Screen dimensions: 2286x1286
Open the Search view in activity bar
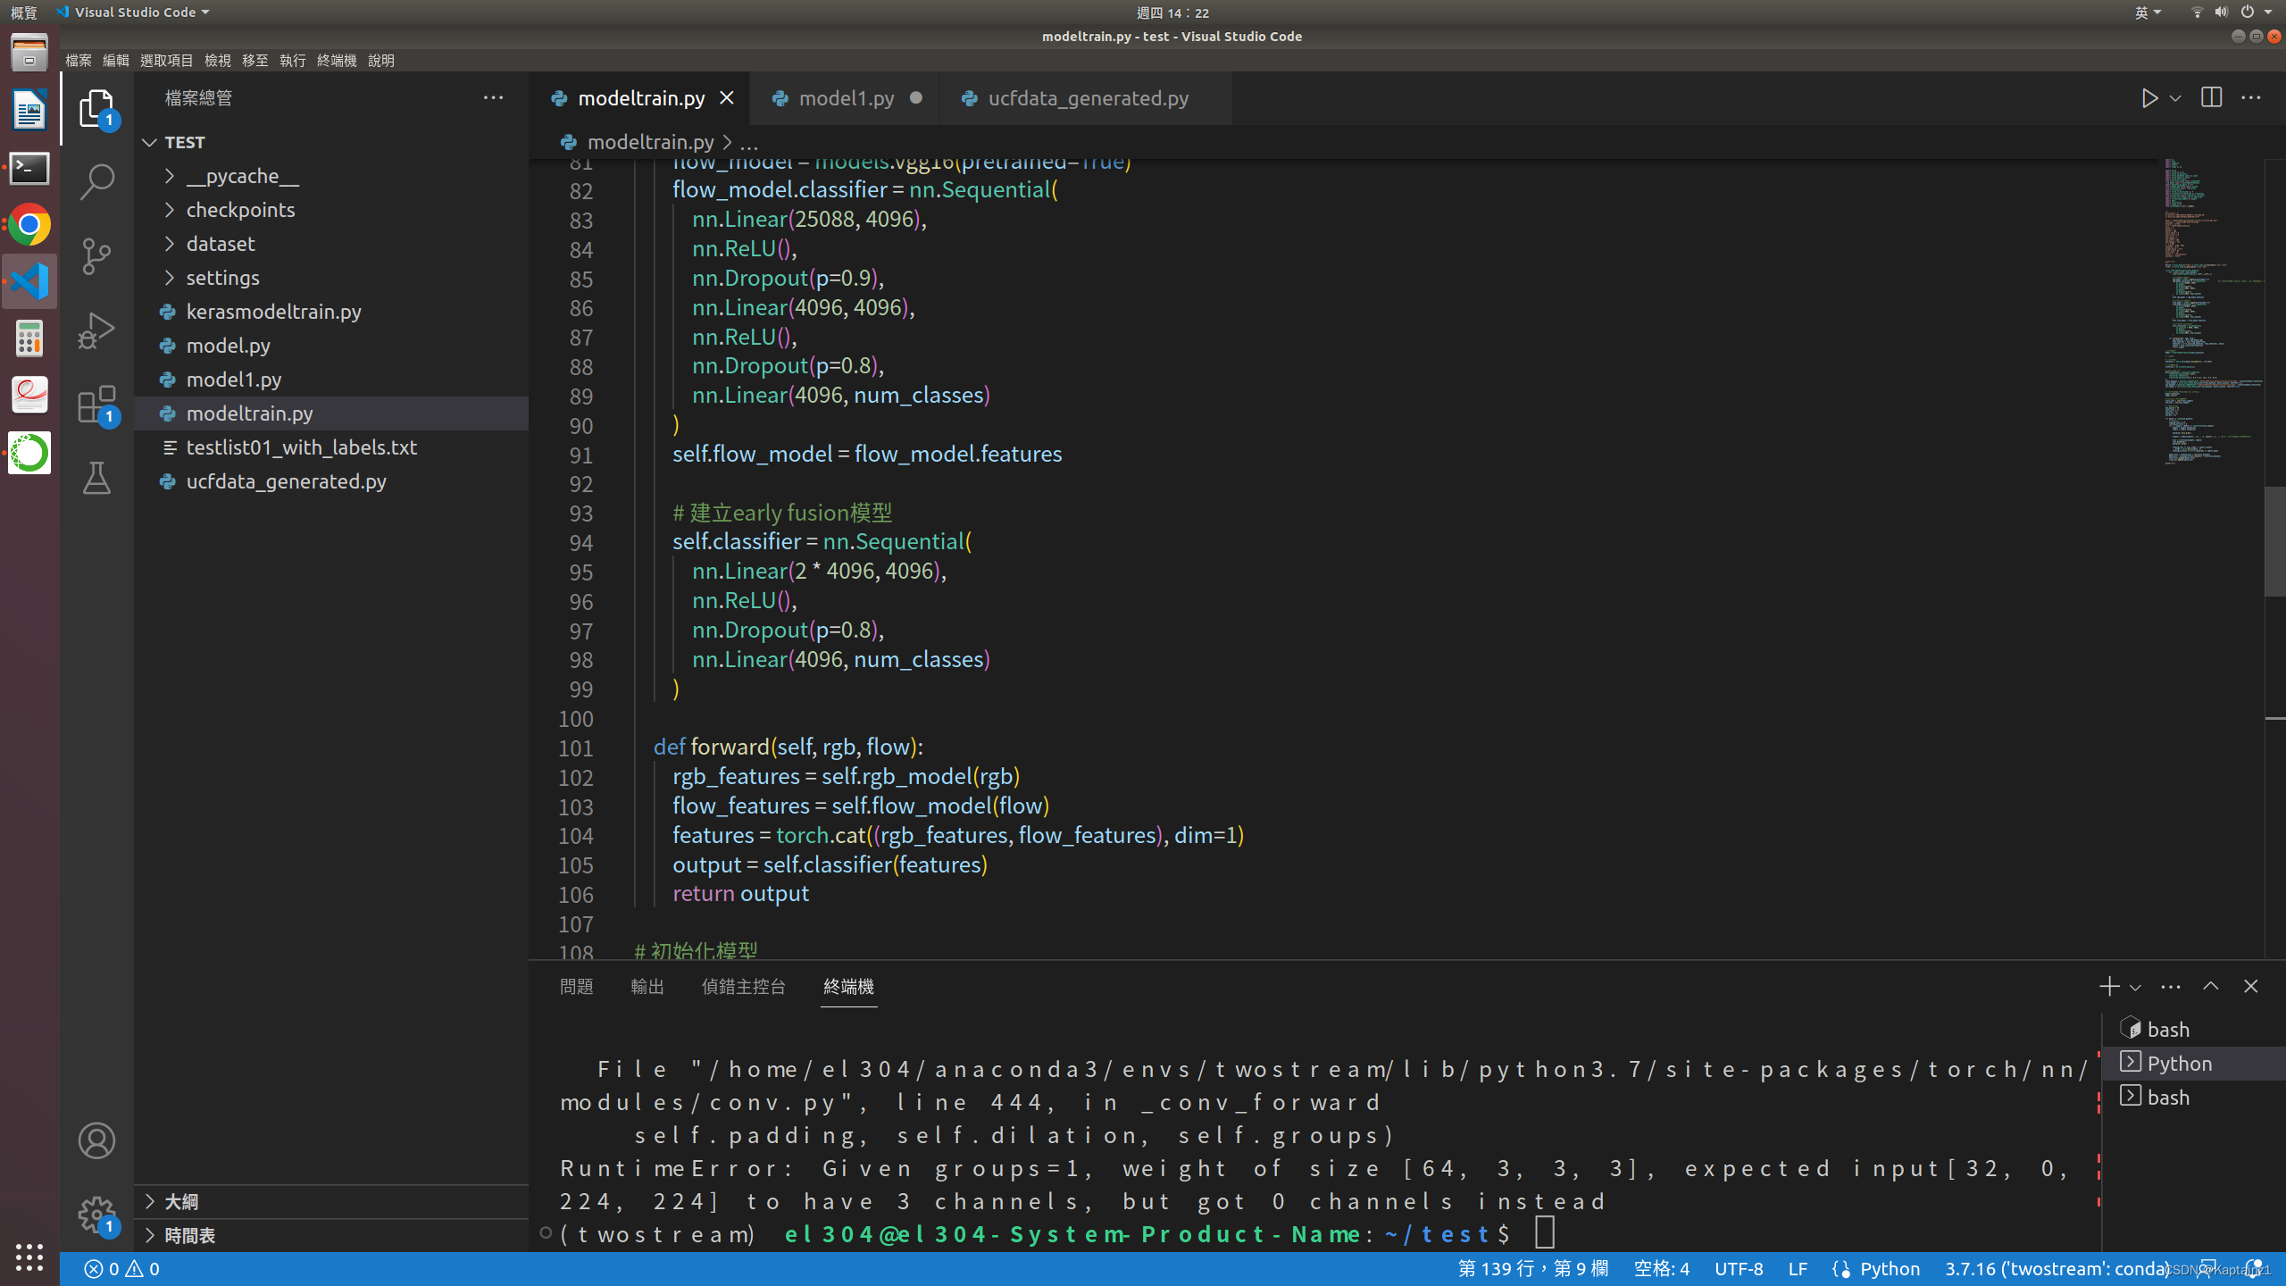[x=96, y=181]
